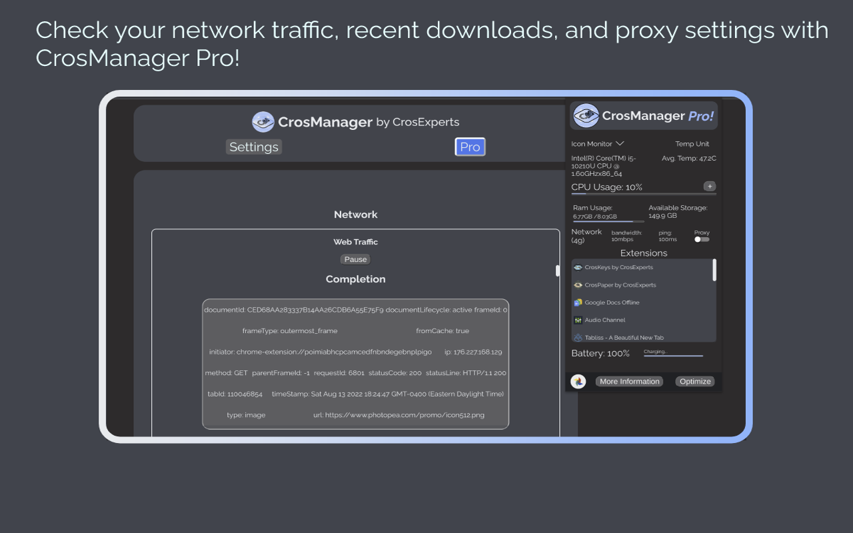The image size is (853, 533).
Task: Click the RAM usage progress bar
Action: [x=608, y=221]
